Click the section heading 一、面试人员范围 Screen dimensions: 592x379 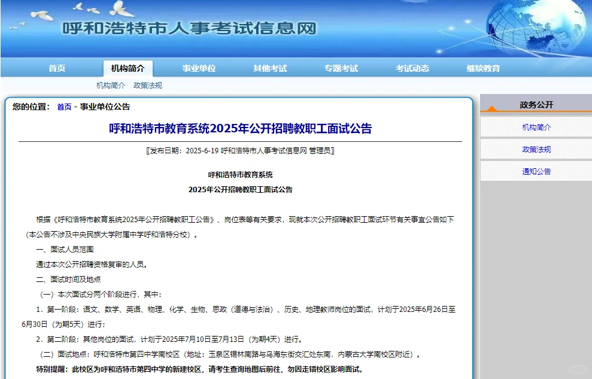(x=65, y=250)
